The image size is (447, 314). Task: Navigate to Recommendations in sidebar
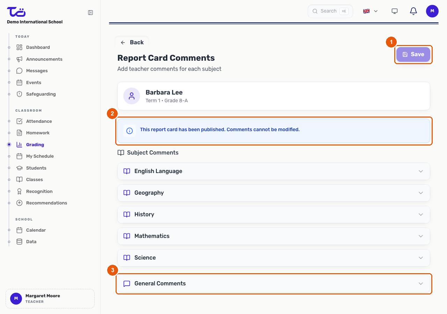coord(46,203)
